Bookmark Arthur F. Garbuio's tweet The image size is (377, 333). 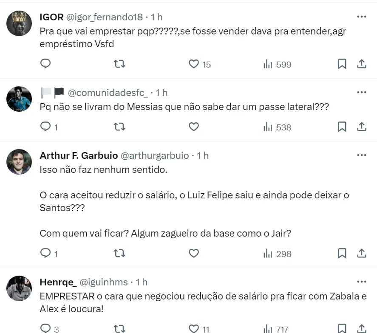(x=342, y=253)
